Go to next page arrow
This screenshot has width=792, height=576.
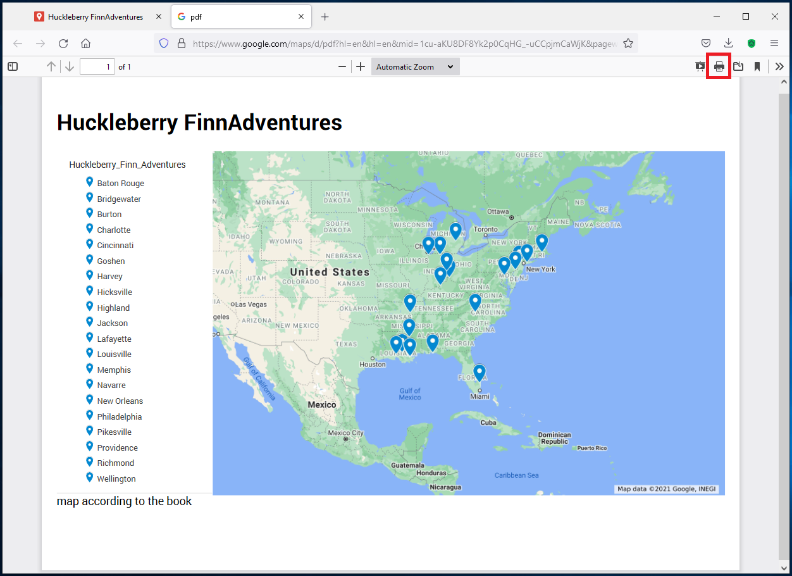pos(69,66)
